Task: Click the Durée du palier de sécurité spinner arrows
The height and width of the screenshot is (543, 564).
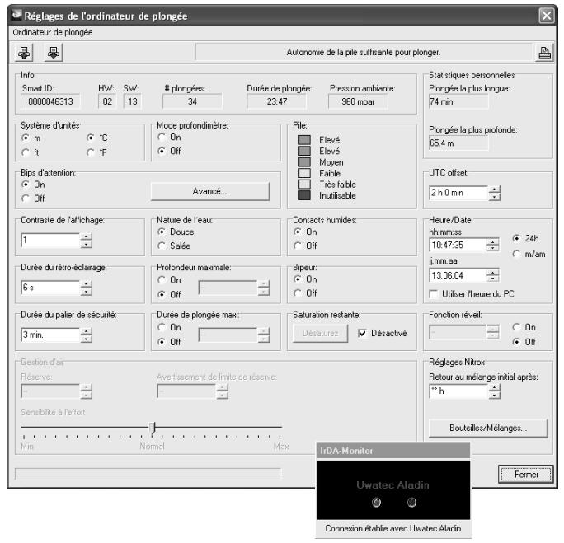Action: [87, 335]
